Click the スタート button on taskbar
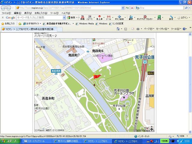 [10, 141]
